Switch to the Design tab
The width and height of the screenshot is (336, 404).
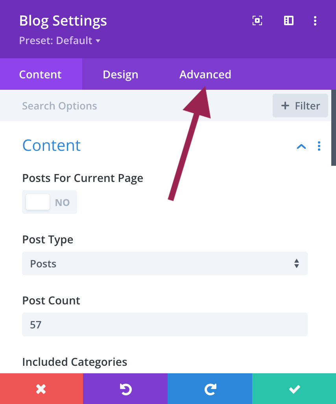pos(120,74)
